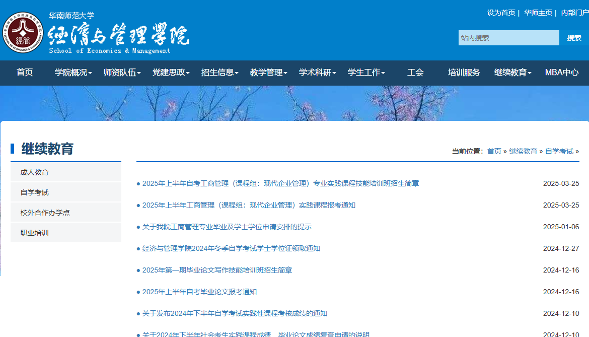Select 首页 in the navigation bar

click(x=25, y=73)
